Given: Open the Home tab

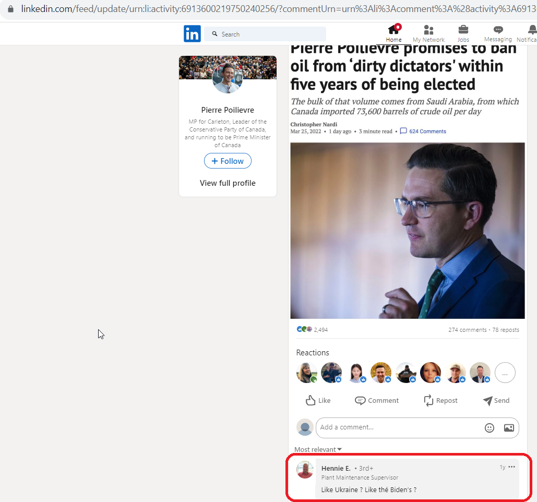Looking at the screenshot, I should pos(393,33).
